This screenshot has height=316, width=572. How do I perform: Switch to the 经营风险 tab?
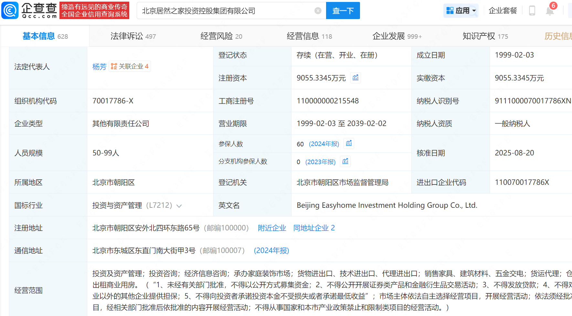pyautogui.click(x=221, y=36)
